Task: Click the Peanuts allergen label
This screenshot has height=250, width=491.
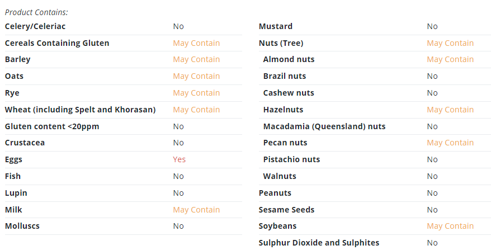Action: point(275,193)
